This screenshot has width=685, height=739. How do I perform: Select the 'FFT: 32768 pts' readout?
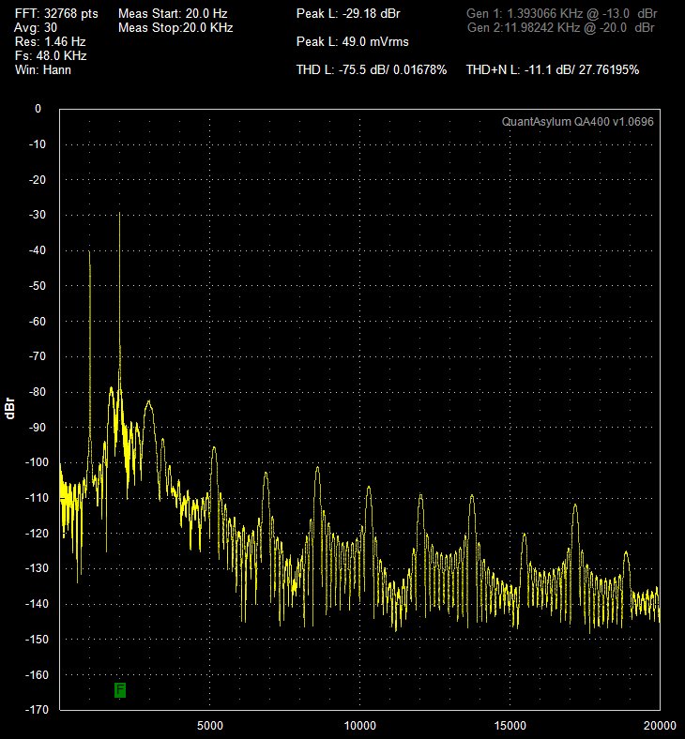[56, 14]
